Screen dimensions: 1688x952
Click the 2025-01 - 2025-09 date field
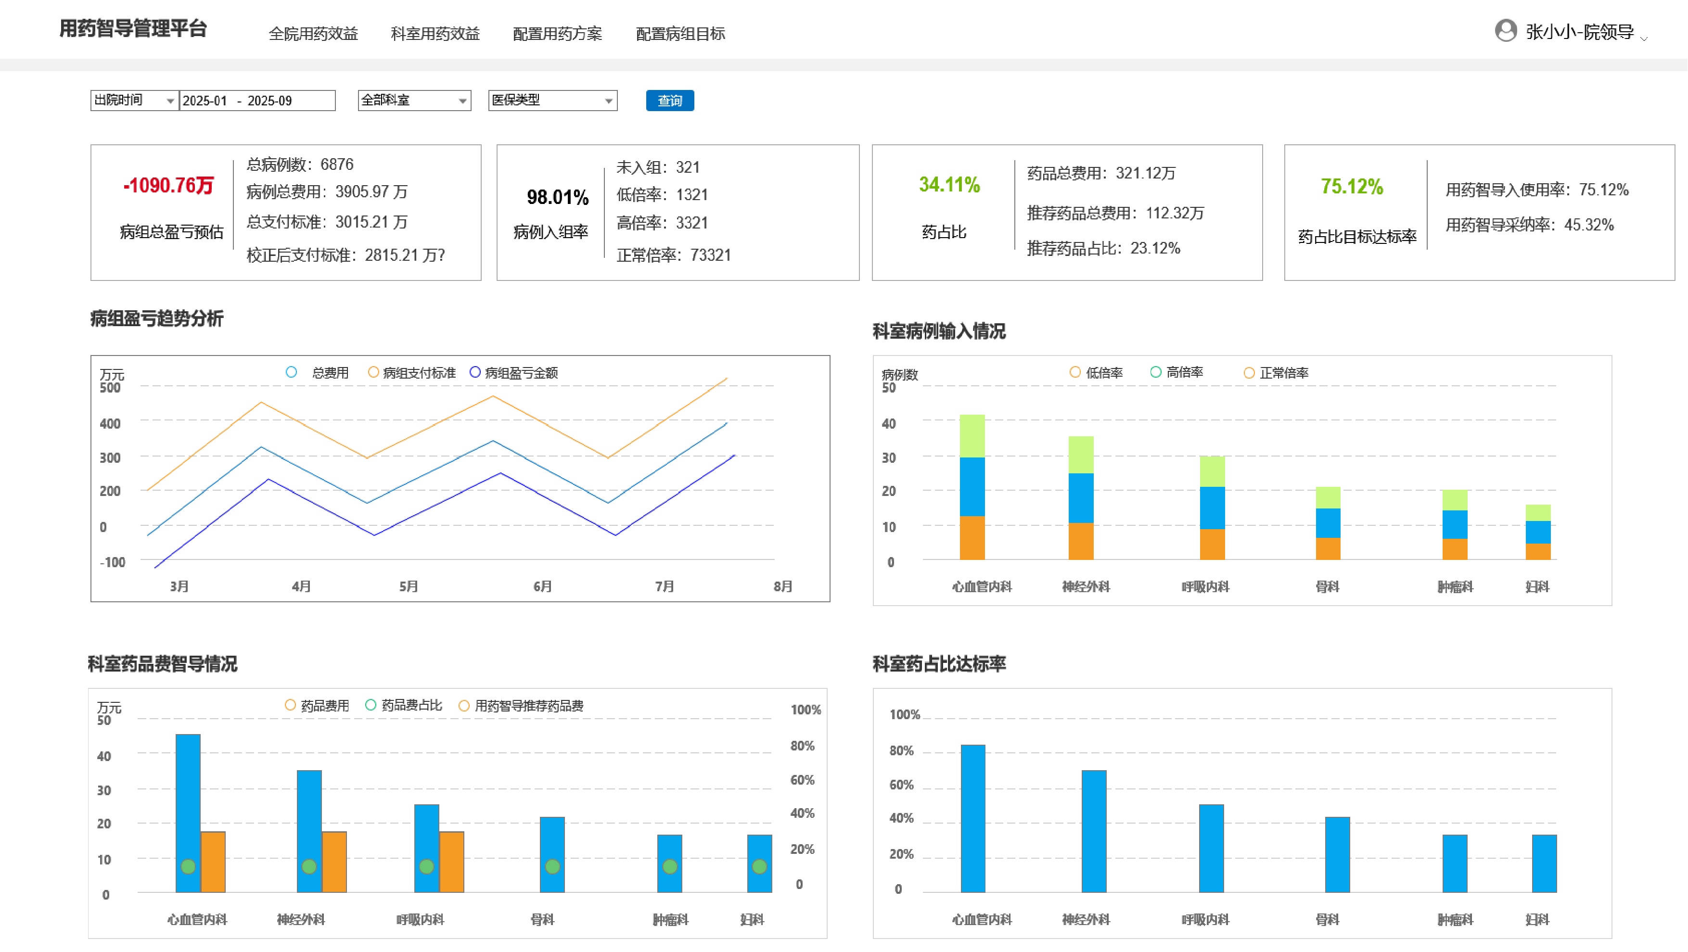(257, 101)
